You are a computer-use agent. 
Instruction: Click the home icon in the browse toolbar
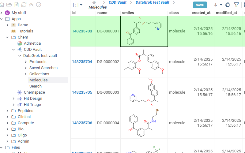pos(2,5)
